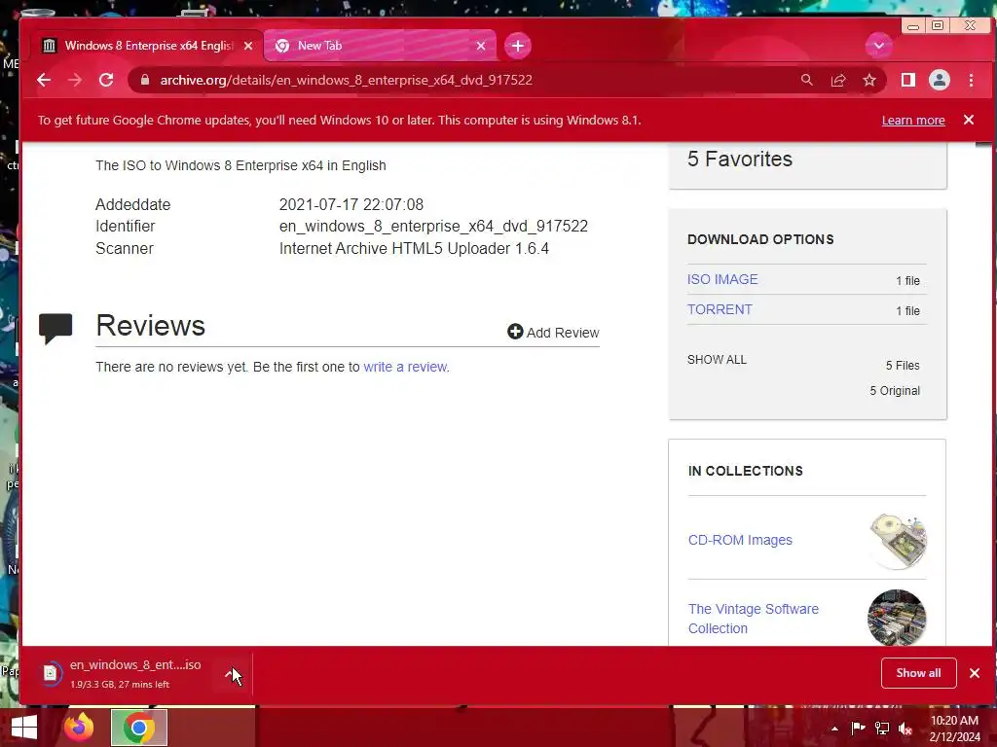
Task: Open a new tab with plus button
Action: [x=518, y=46]
